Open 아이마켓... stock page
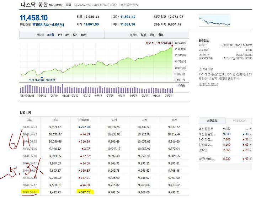Screen dimensions: 256x198 coord(206,140)
